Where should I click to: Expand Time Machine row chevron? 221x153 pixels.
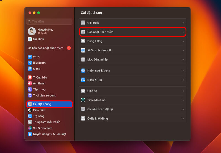pyautogui.click(x=183, y=100)
